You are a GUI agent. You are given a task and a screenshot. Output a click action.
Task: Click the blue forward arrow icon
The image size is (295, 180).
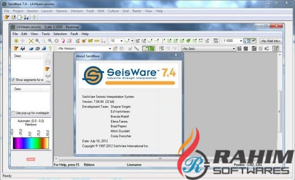(44, 48)
